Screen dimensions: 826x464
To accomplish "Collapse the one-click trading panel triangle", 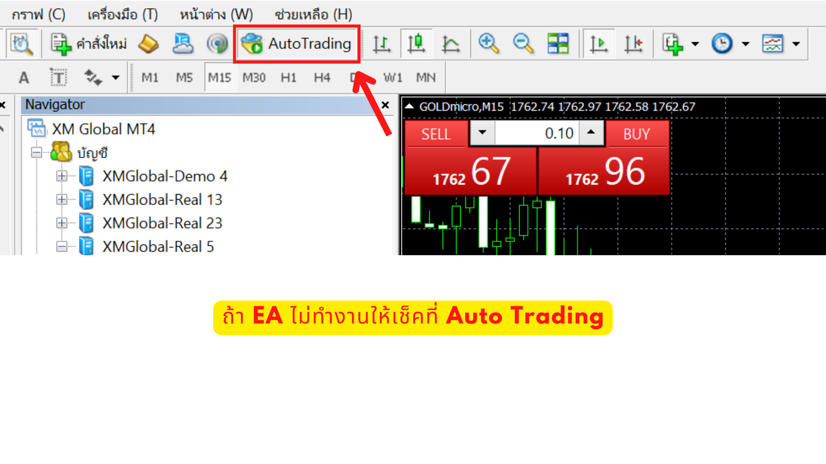I will [x=409, y=106].
